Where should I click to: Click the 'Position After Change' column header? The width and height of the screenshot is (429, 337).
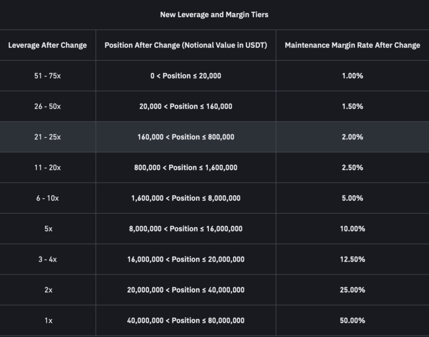click(185, 45)
